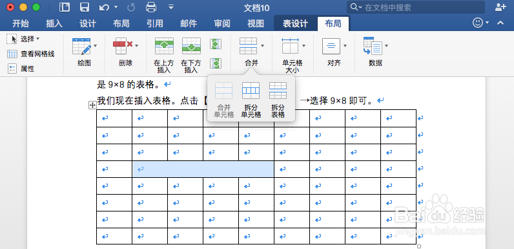
Task: Toggle 查看网格线 gridlines
Action: click(x=30, y=54)
